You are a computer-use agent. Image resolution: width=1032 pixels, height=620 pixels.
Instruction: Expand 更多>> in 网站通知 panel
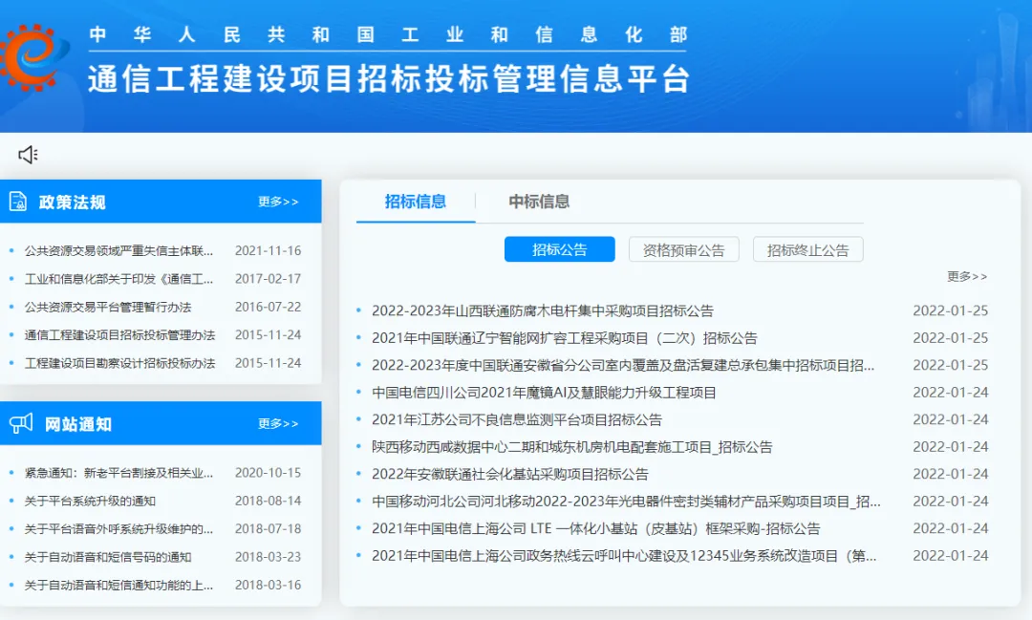(278, 423)
